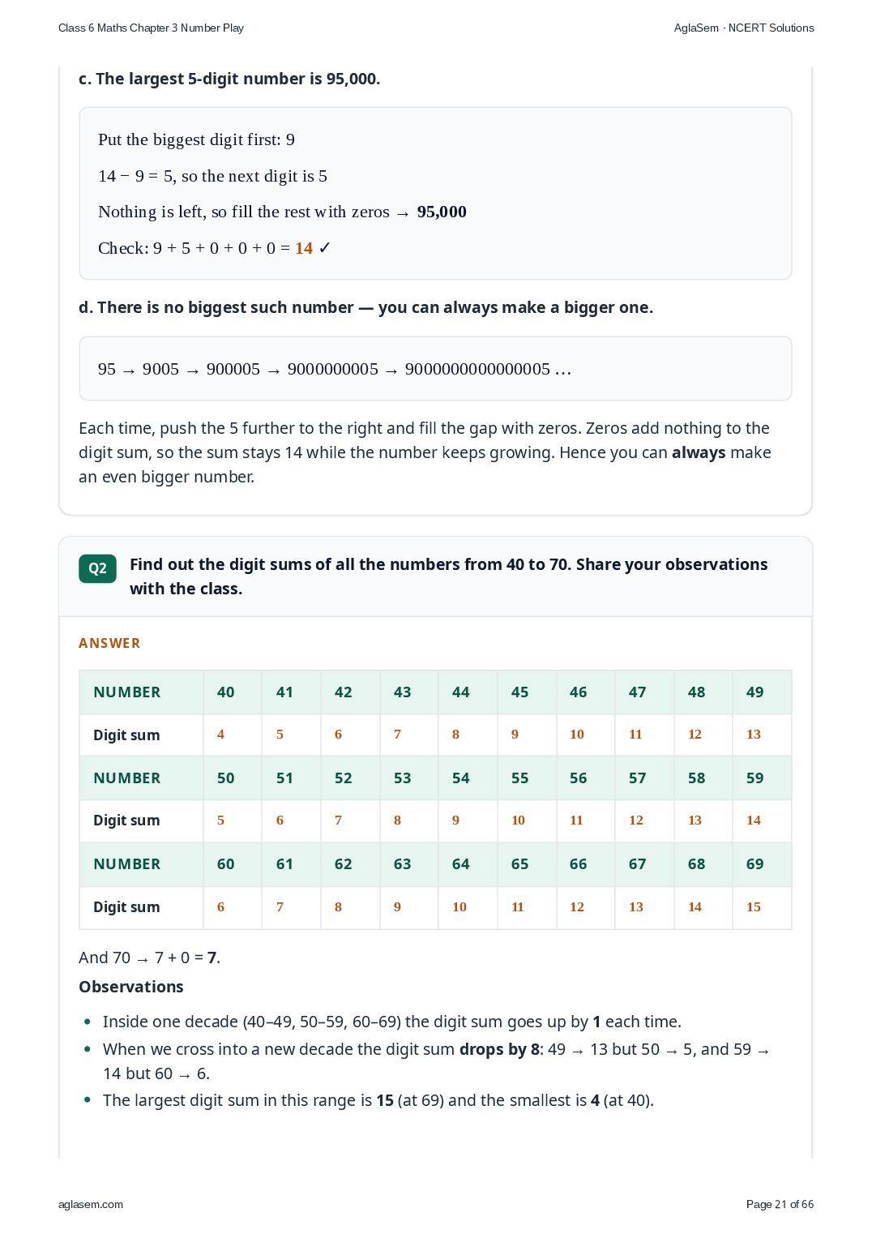This screenshot has height=1234, width=872.
Task: Click the number sequence box starting with 95 → 9005
Action: click(435, 369)
